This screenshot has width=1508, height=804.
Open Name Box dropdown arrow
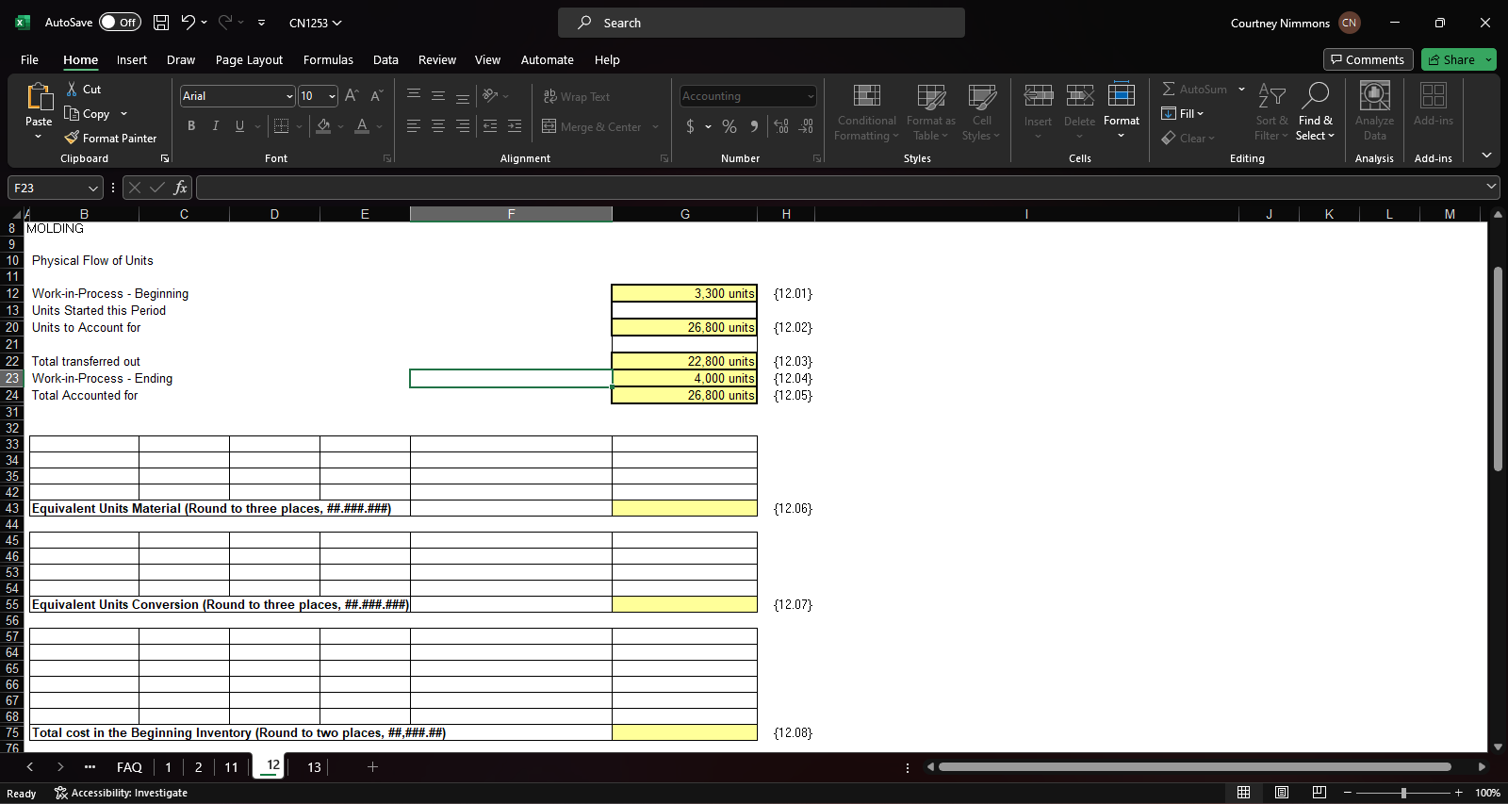(92, 189)
